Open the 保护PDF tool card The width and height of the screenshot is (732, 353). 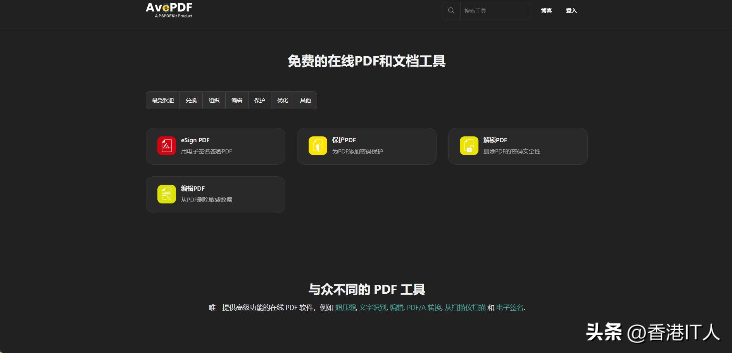(367, 146)
